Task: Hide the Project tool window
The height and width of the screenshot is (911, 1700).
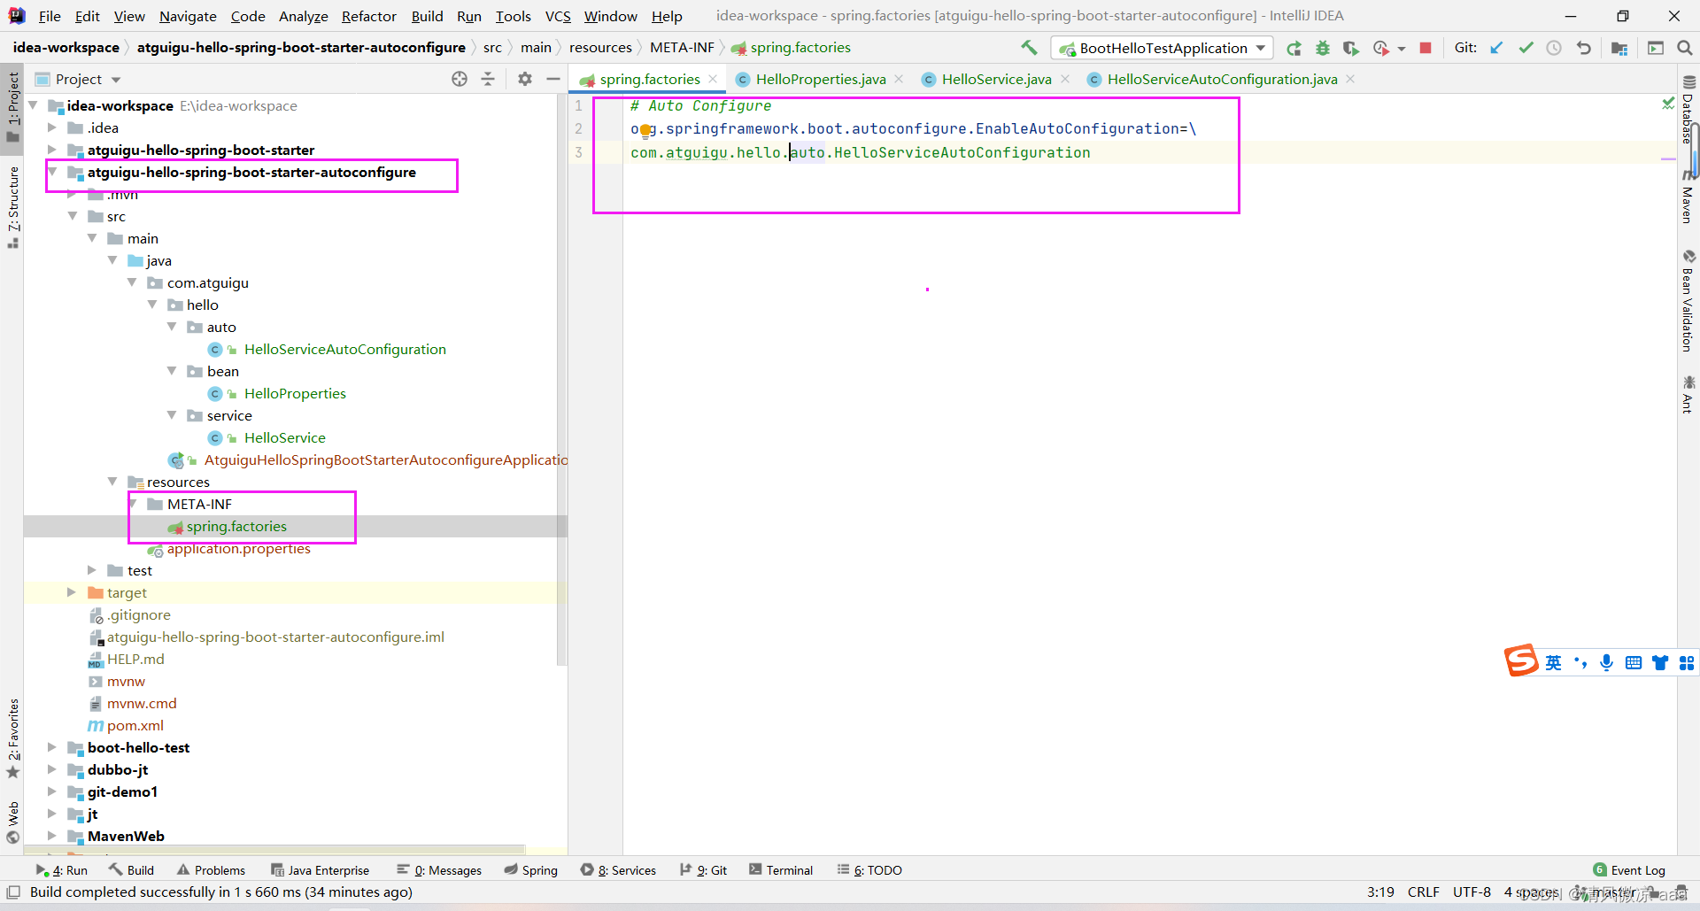Action: tap(553, 79)
